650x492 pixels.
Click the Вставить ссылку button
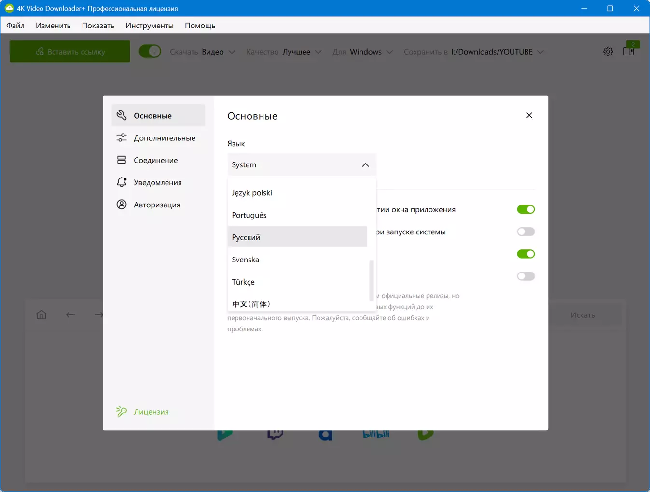pos(70,52)
